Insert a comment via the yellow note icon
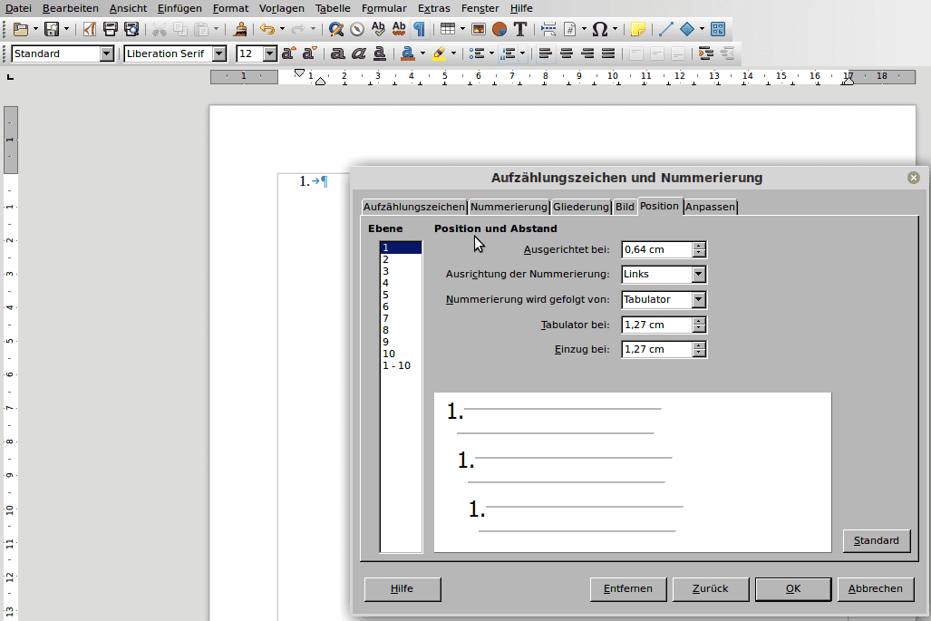 pyautogui.click(x=637, y=29)
